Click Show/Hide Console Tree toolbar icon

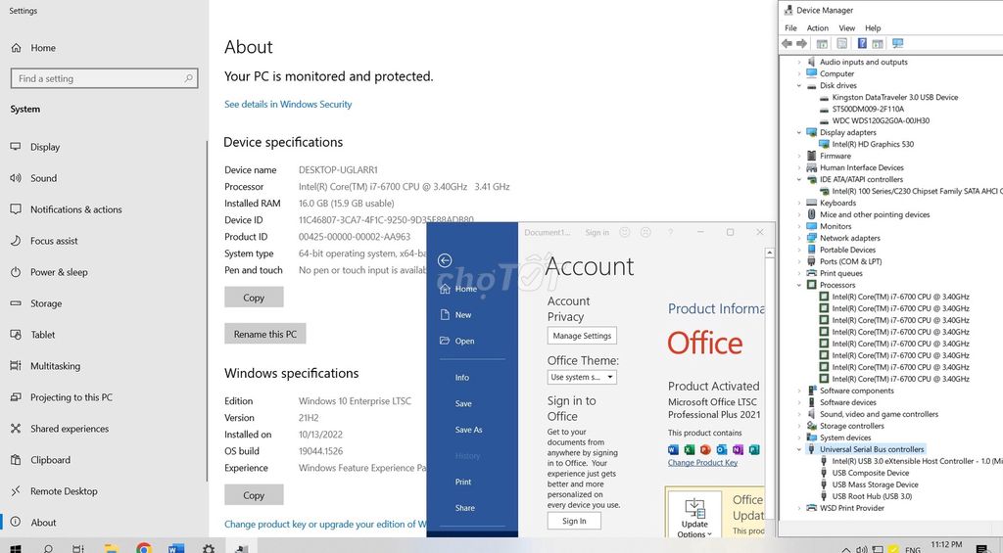[822, 43]
